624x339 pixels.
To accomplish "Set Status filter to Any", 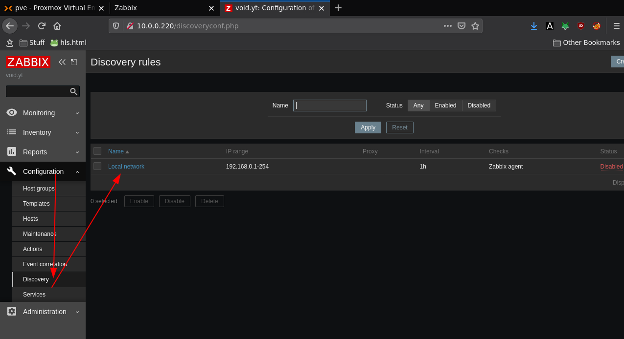I will (418, 106).
